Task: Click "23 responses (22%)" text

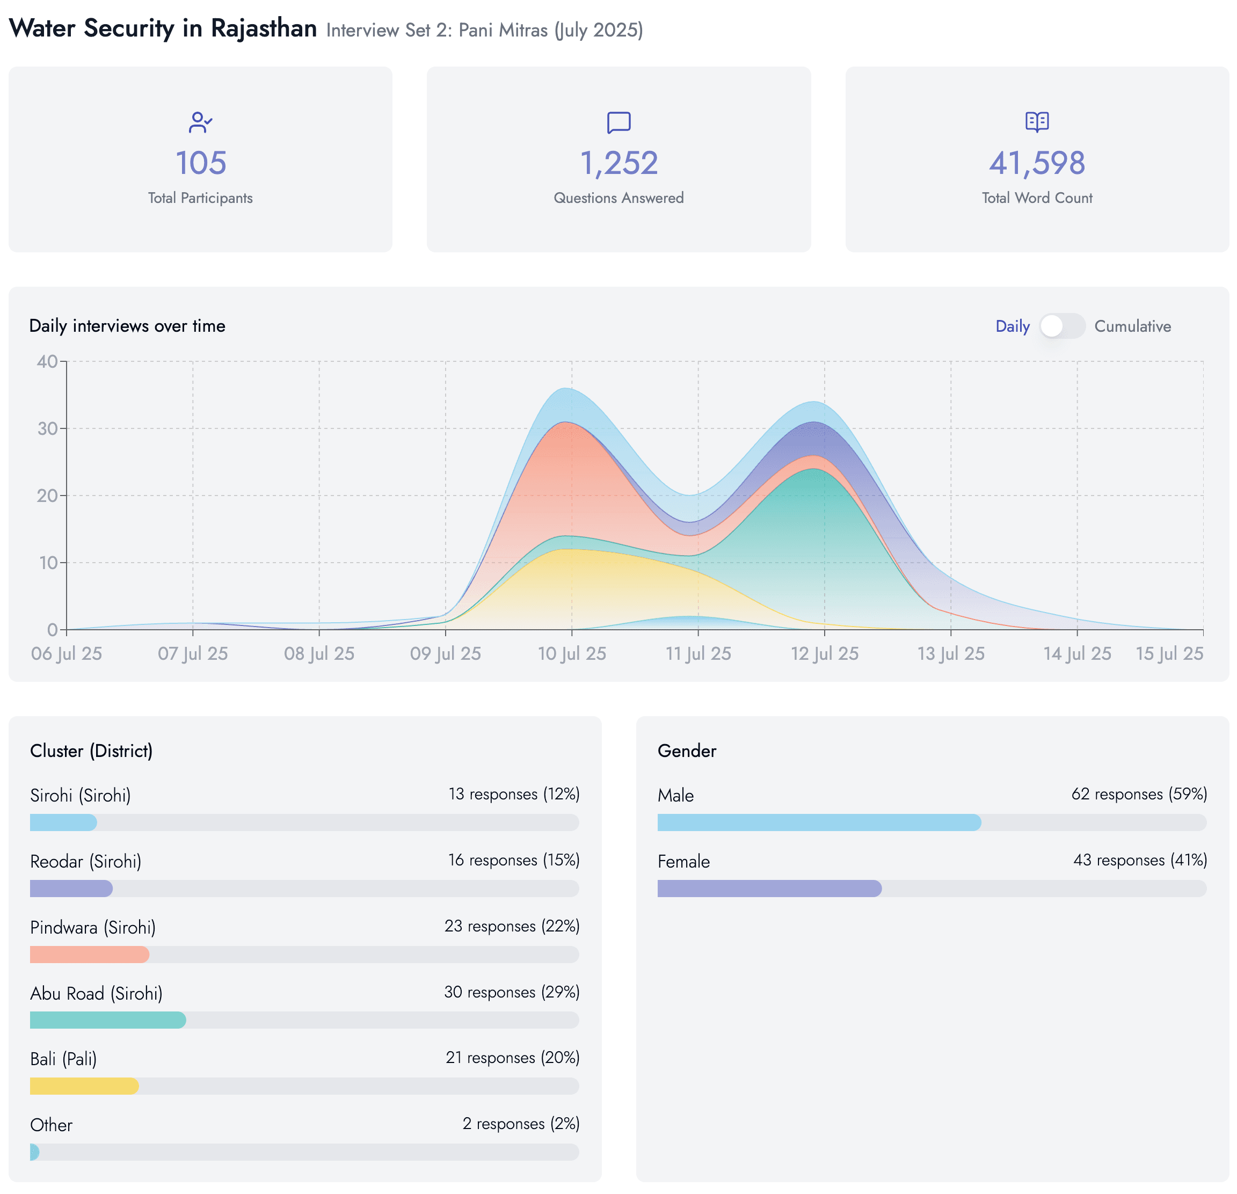Action: (x=512, y=926)
